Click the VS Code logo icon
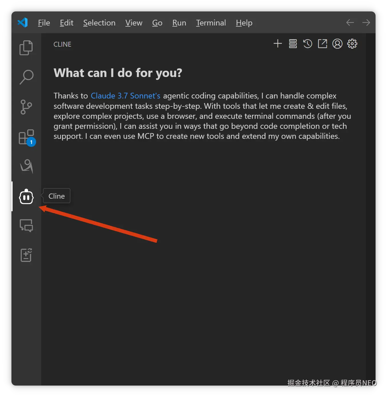387x397 pixels. pyautogui.click(x=23, y=23)
